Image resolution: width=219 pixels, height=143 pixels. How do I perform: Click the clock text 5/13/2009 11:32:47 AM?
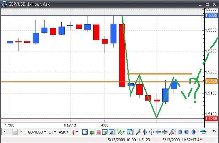coord(183,140)
